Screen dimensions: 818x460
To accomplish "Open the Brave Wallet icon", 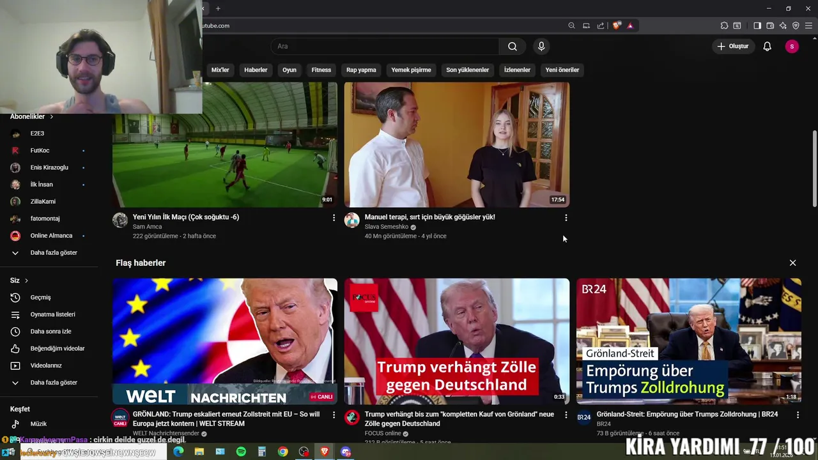I will pyautogui.click(x=770, y=26).
